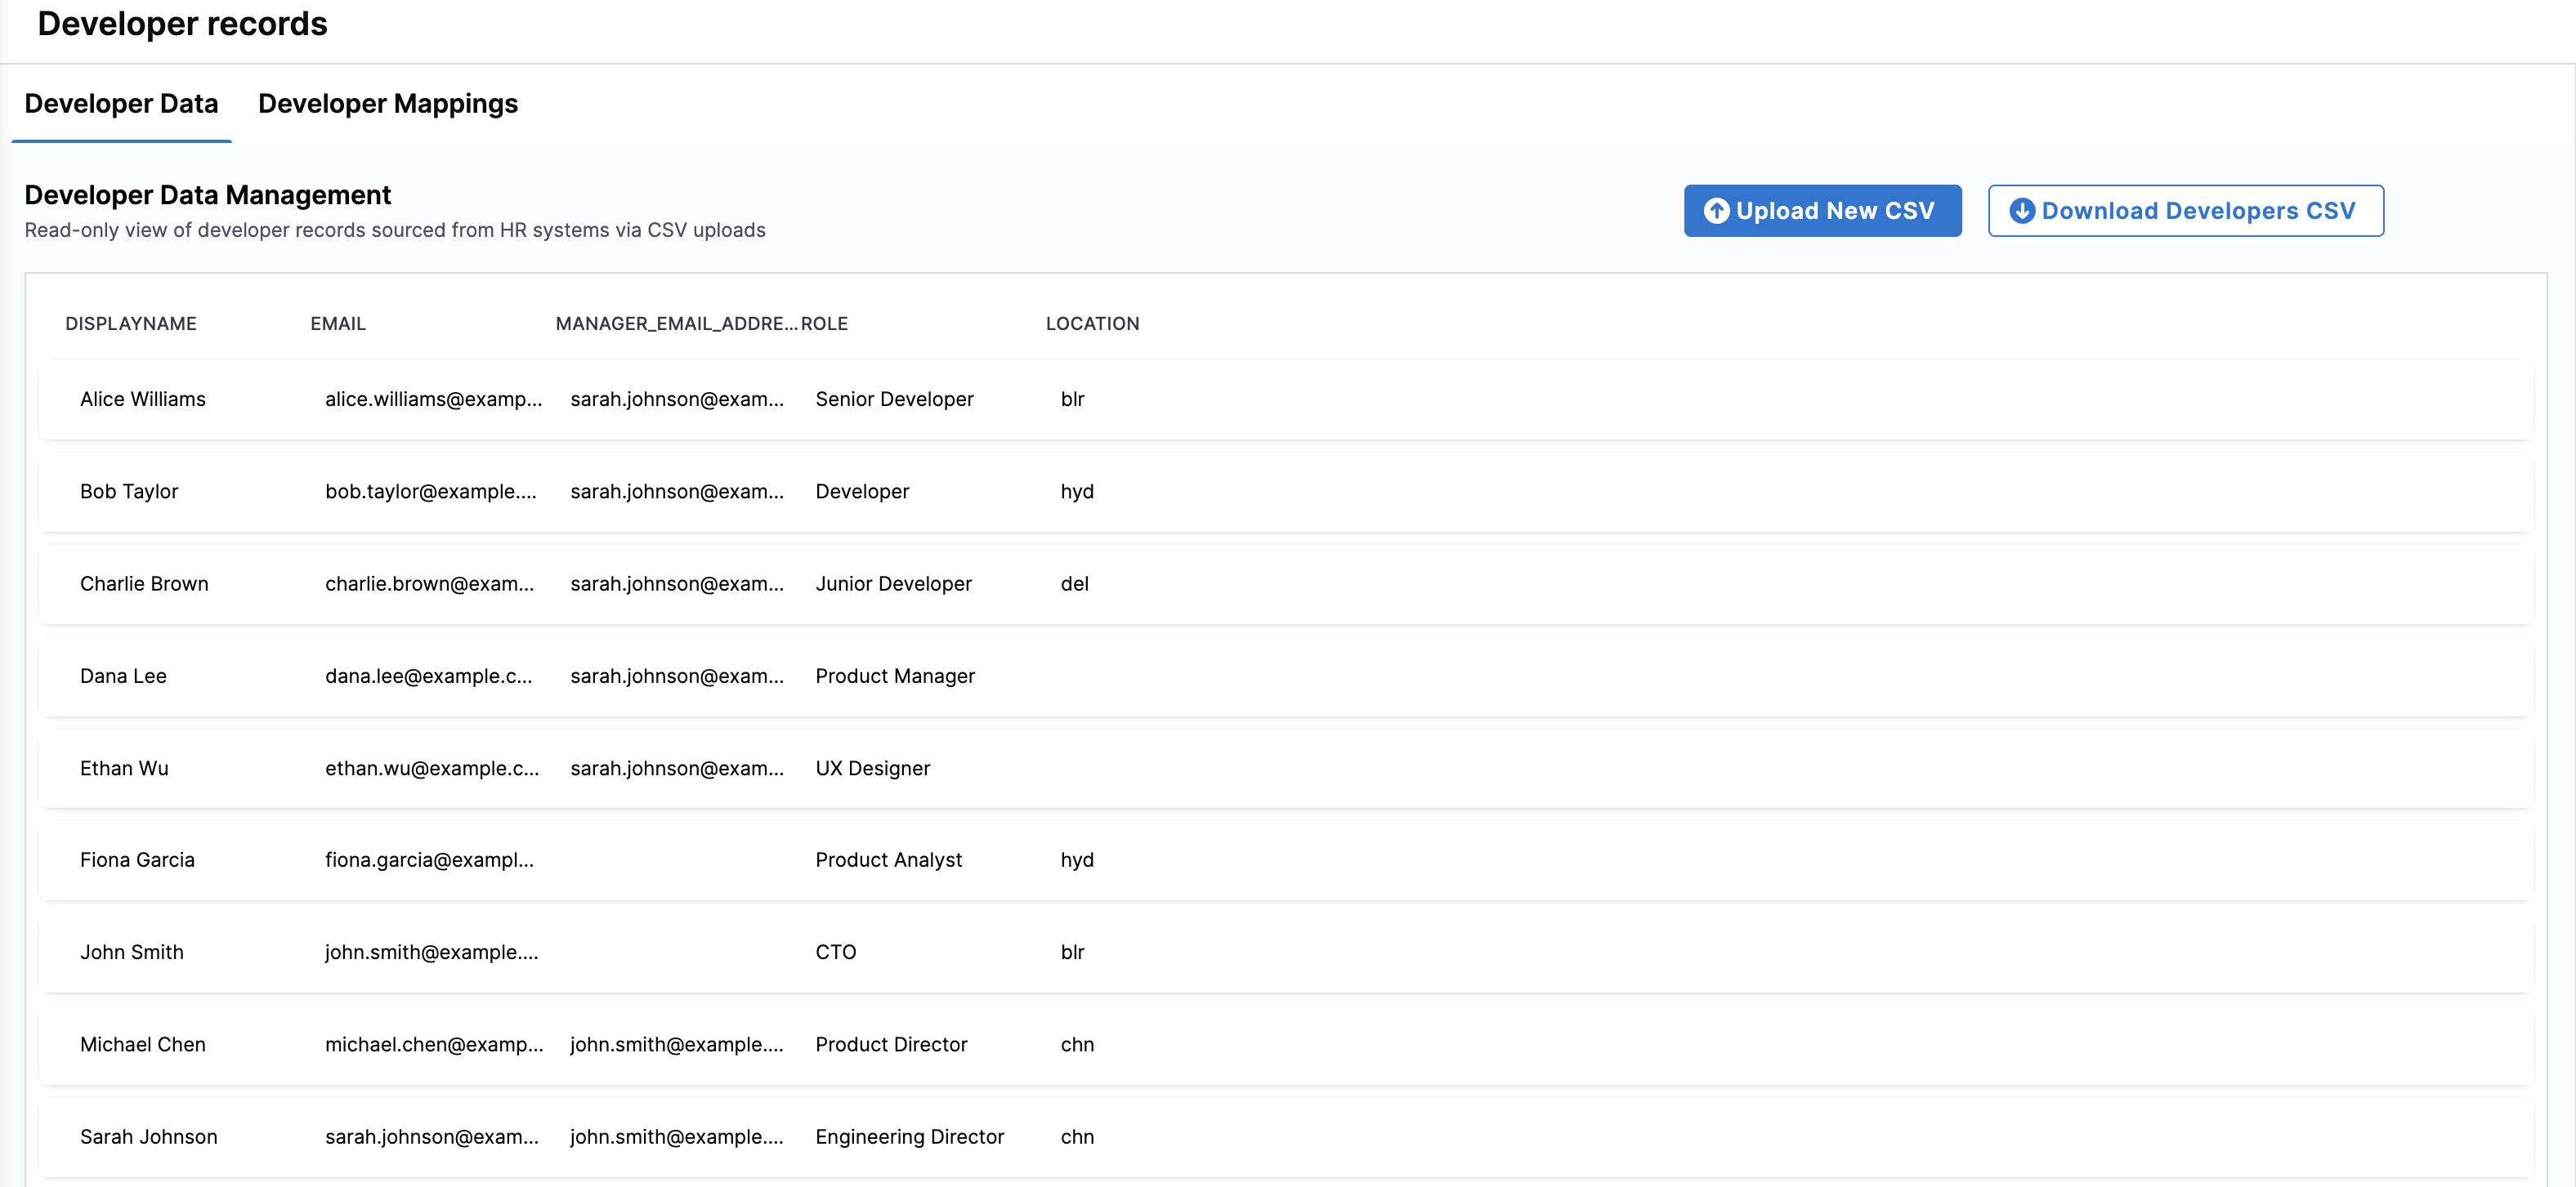
Task: Click the MANAGER_EMAIL_ADDRE... column header
Action: [x=676, y=324]
